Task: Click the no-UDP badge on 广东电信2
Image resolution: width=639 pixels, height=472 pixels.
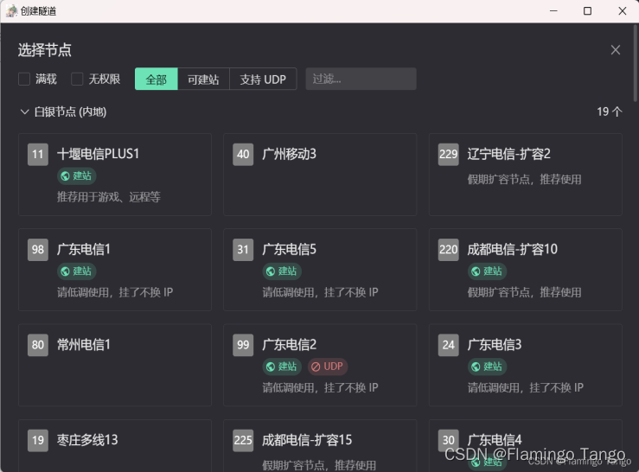Action: 327,367
